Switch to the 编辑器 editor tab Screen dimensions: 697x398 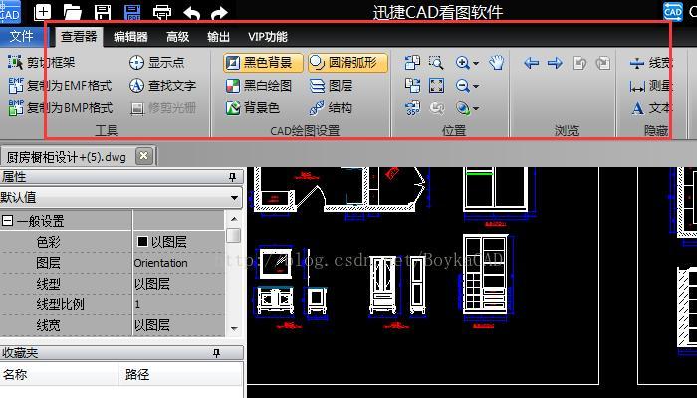pos(130,37)
